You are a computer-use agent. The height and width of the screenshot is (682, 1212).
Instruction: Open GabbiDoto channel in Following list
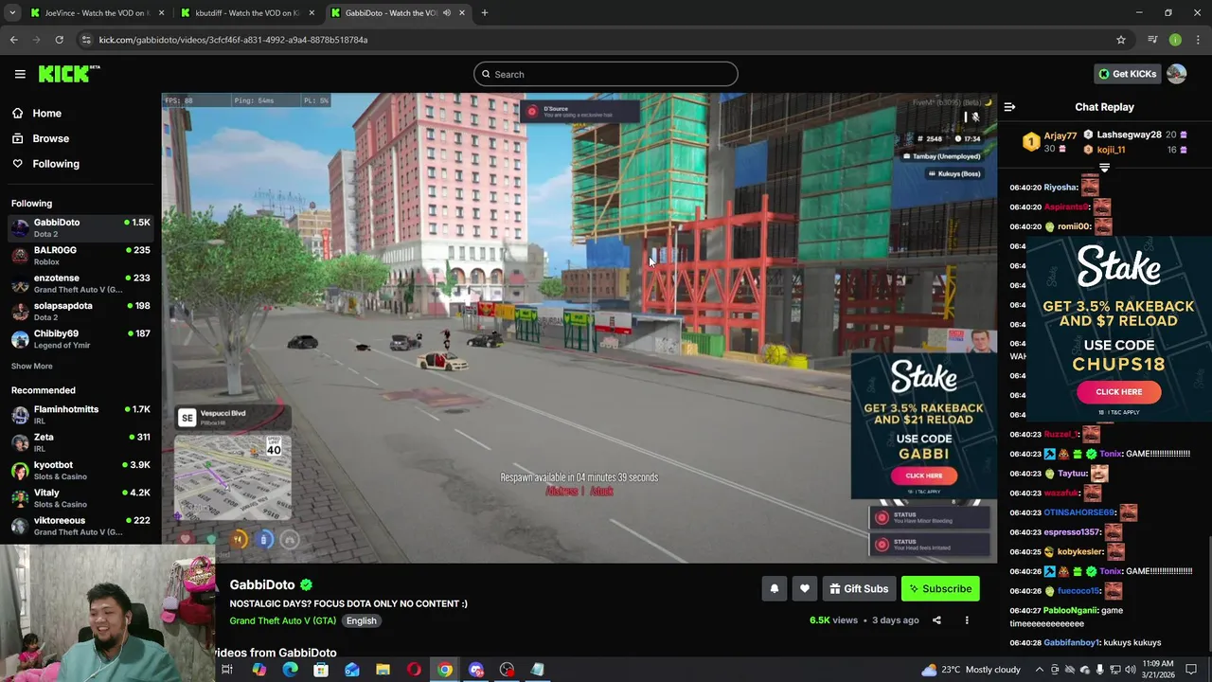tap(80, 227)
